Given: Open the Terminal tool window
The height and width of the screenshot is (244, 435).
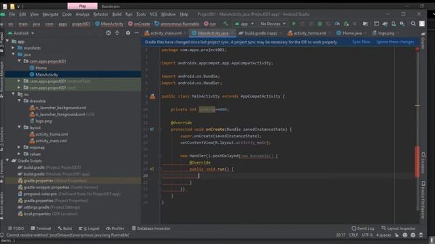Looking at the screenshot, I should 41,228.
